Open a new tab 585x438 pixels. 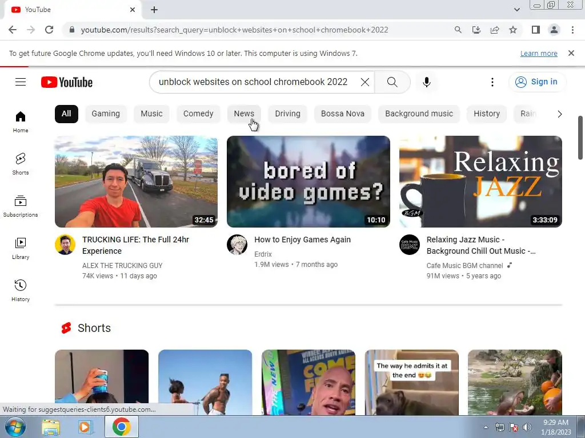point(154,10)
